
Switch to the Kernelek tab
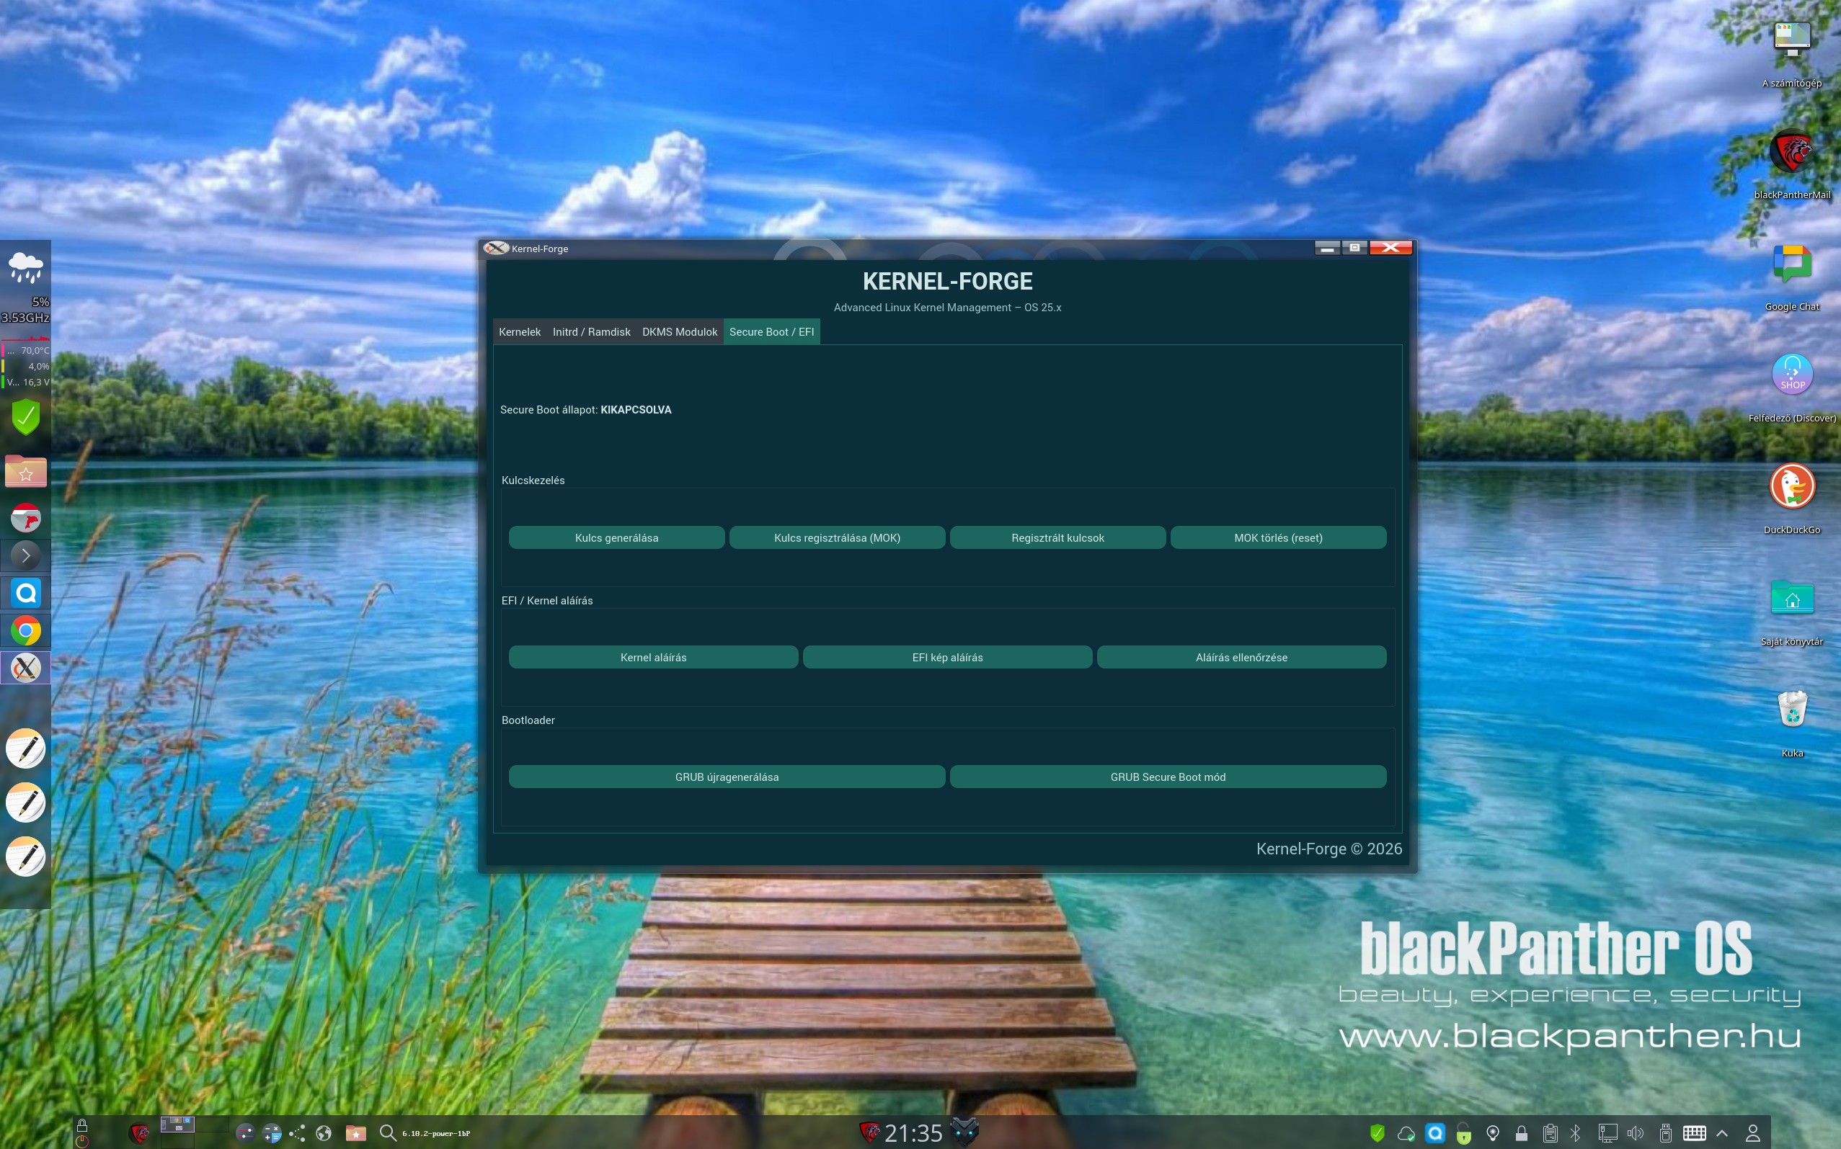click(x=520, y=332)
